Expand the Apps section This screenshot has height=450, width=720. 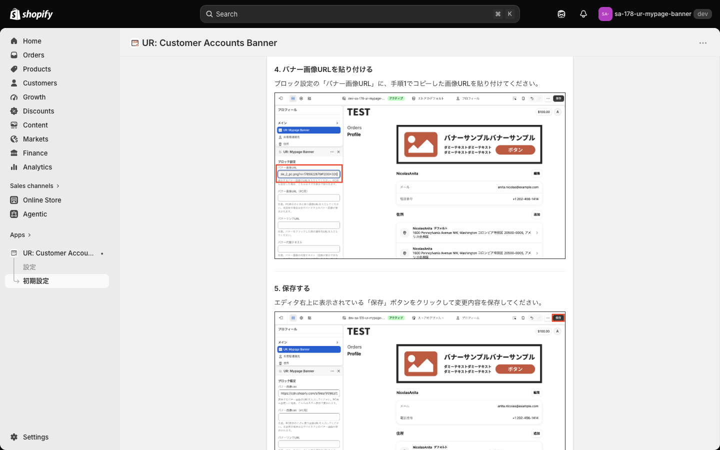20,235
